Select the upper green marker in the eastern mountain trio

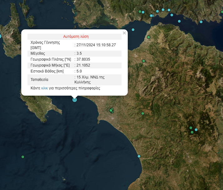pos(191,127)
